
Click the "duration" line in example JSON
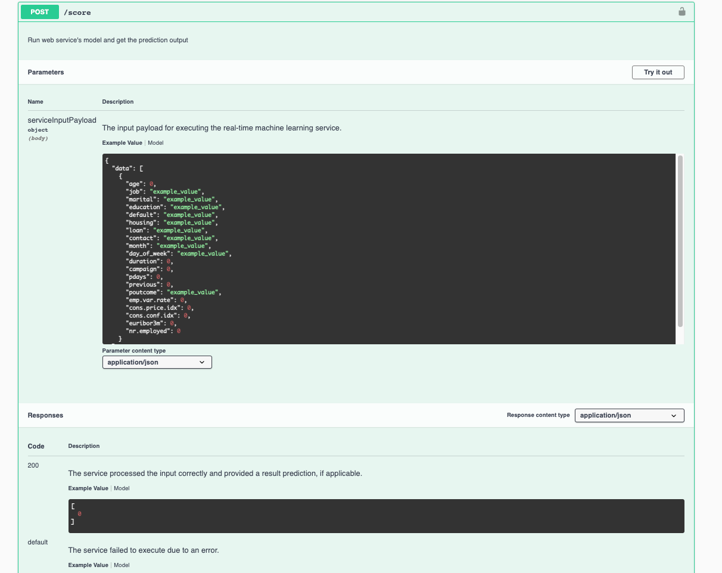point(150,261)
